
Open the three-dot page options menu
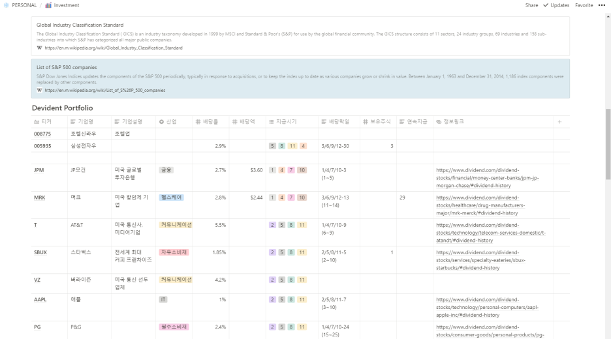coord(602,5)
